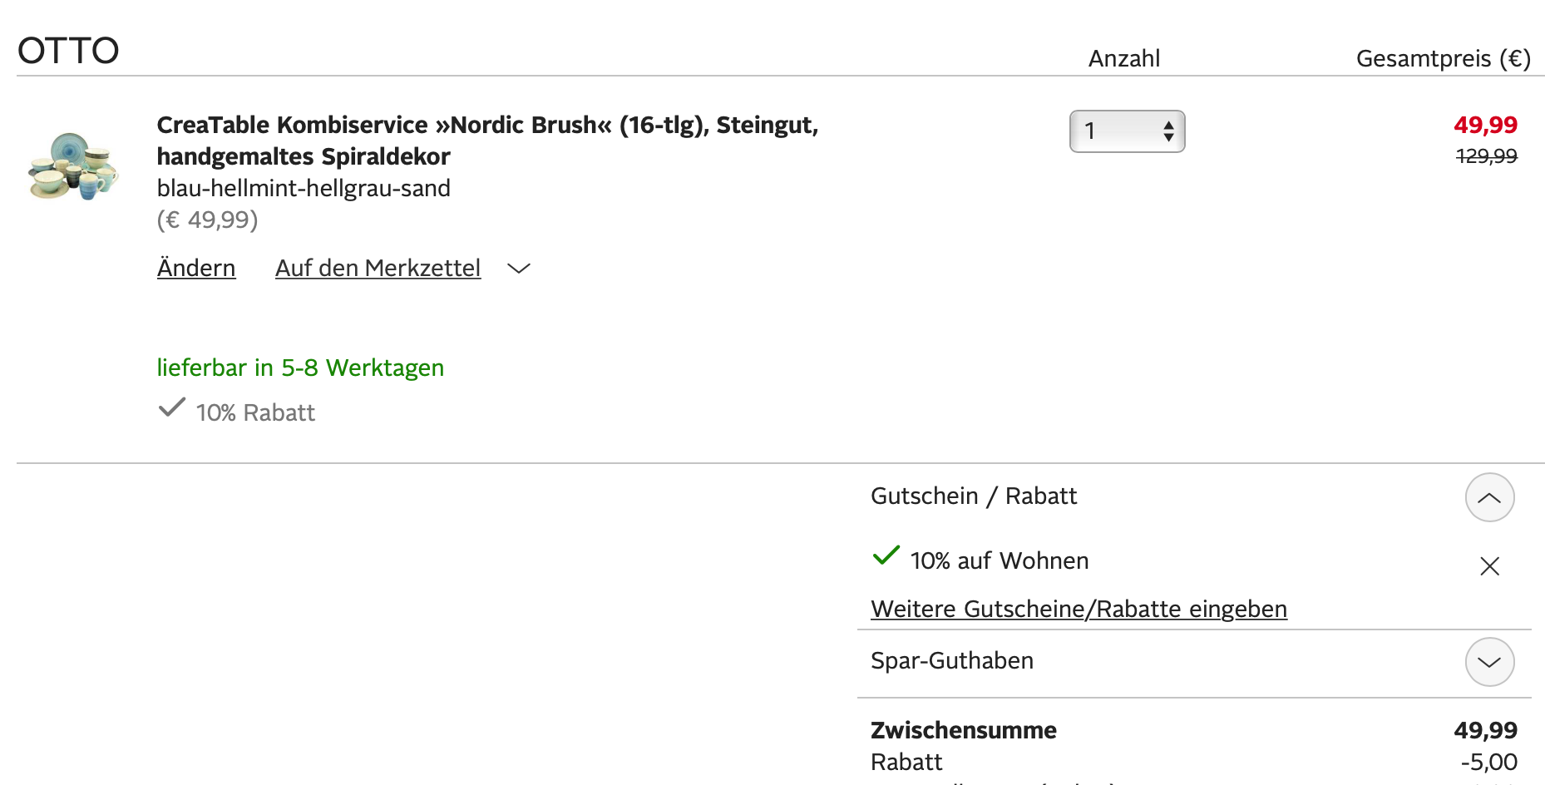Click the red 49,99 sale price
Viewport: 1545px width, 785px height.
pos(1485,125)
